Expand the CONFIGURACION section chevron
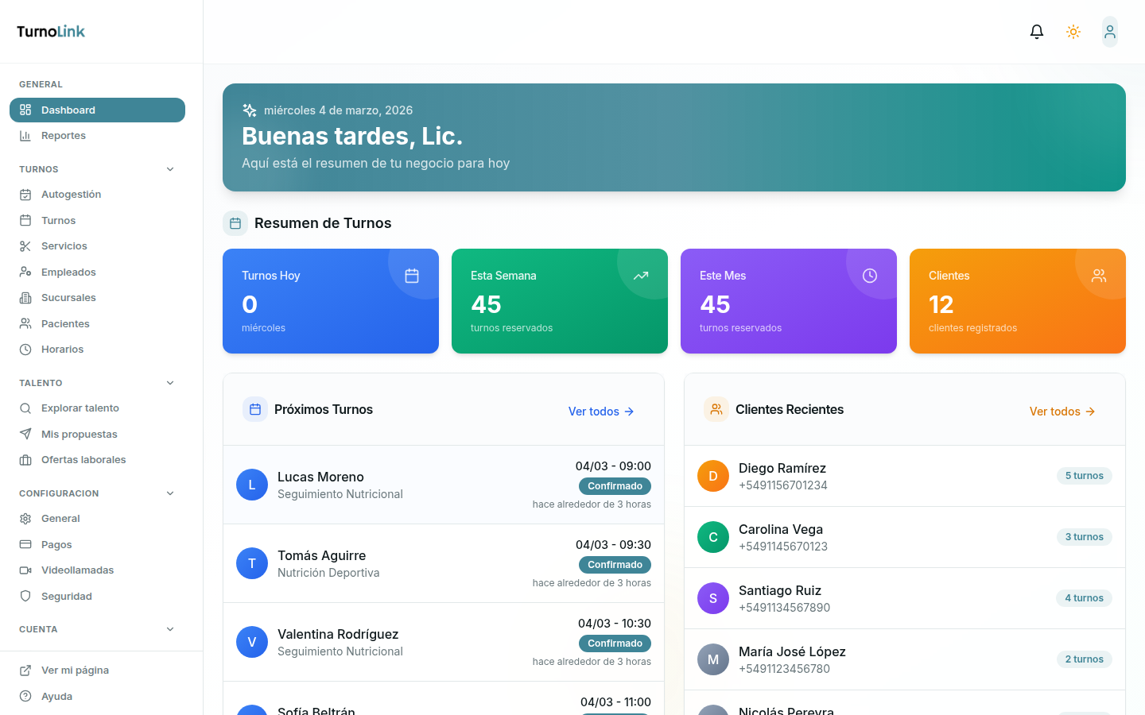 169,493
